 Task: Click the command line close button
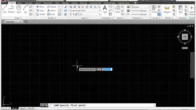pos(43,105)
